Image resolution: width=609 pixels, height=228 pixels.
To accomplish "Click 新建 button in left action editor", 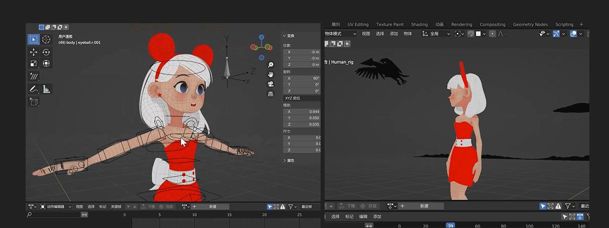I will click(212, 206).
